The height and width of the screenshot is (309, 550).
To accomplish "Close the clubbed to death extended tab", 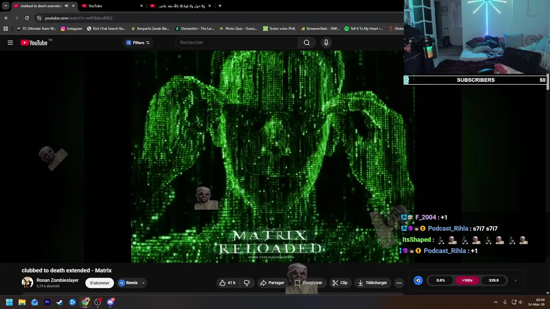I will (x=73, y=6).
